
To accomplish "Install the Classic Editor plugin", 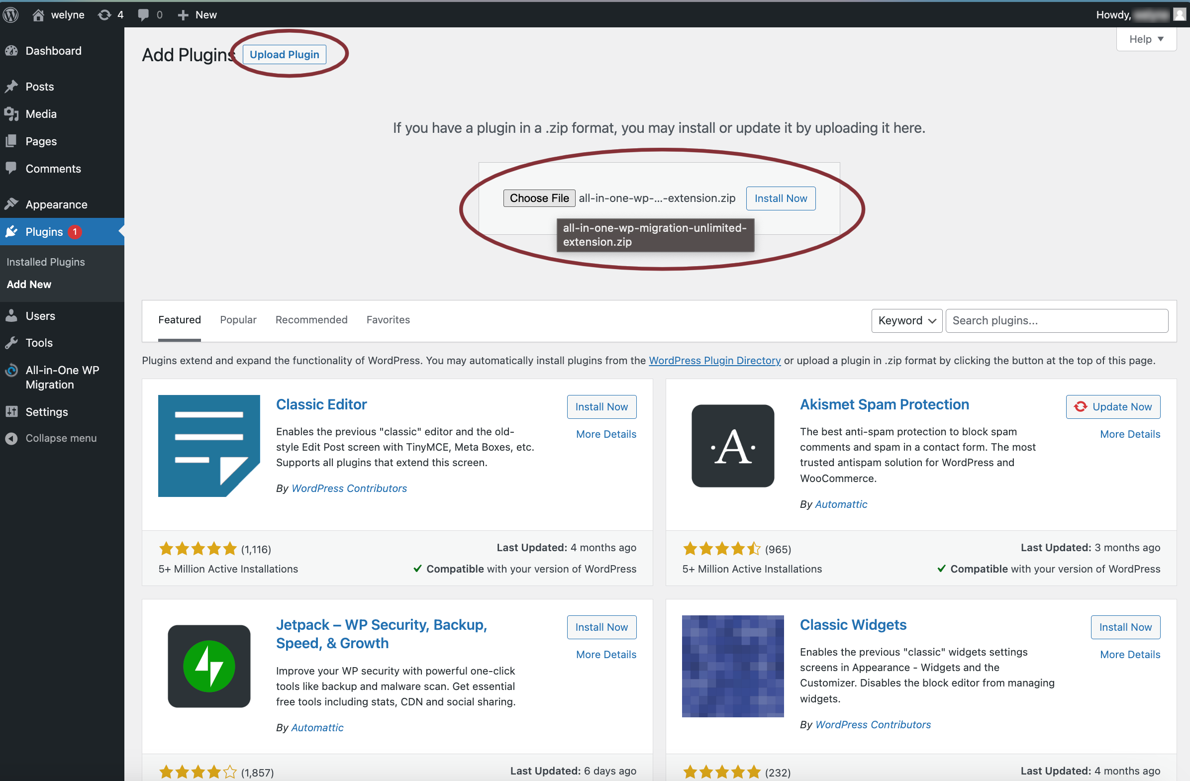I will click(601, 406).
